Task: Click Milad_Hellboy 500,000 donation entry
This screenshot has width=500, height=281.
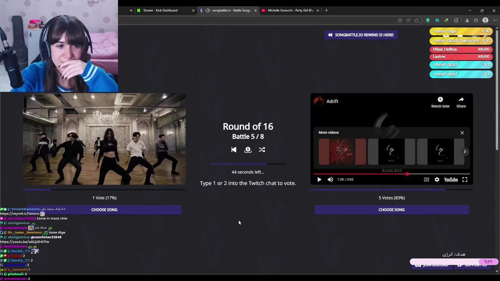Action: click(461, 49)
